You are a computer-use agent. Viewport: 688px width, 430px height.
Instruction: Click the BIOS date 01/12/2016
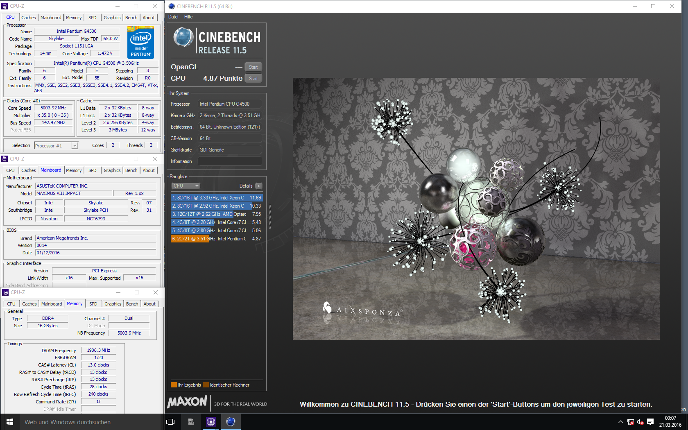(x=96, y=253)
